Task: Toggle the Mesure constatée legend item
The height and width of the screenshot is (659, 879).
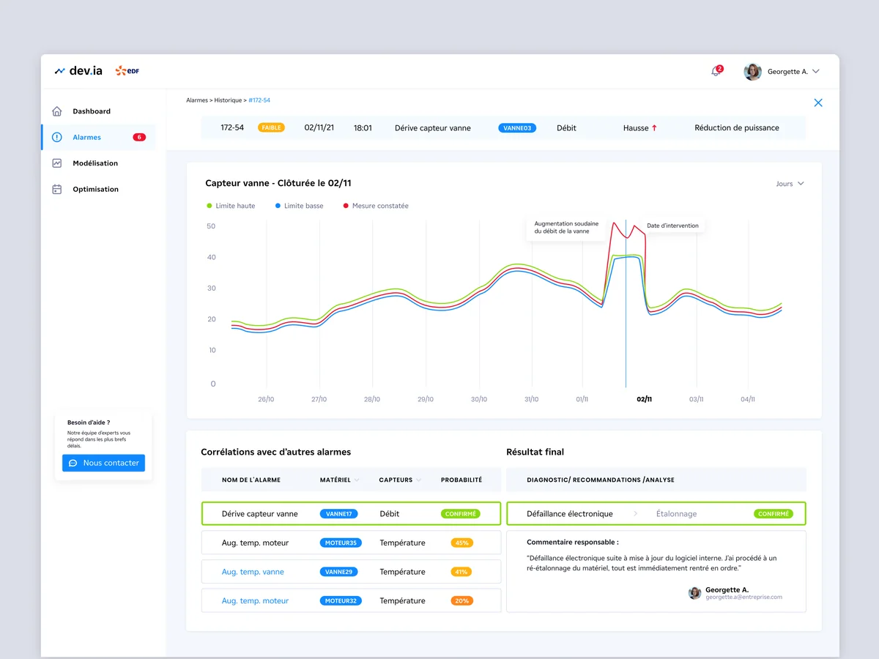Action: (375, 206)
